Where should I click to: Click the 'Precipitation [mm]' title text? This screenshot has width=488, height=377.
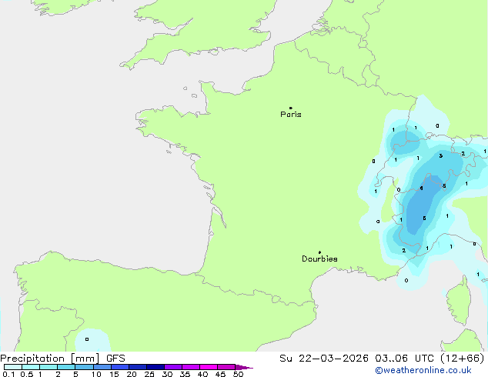click(50, 359)
